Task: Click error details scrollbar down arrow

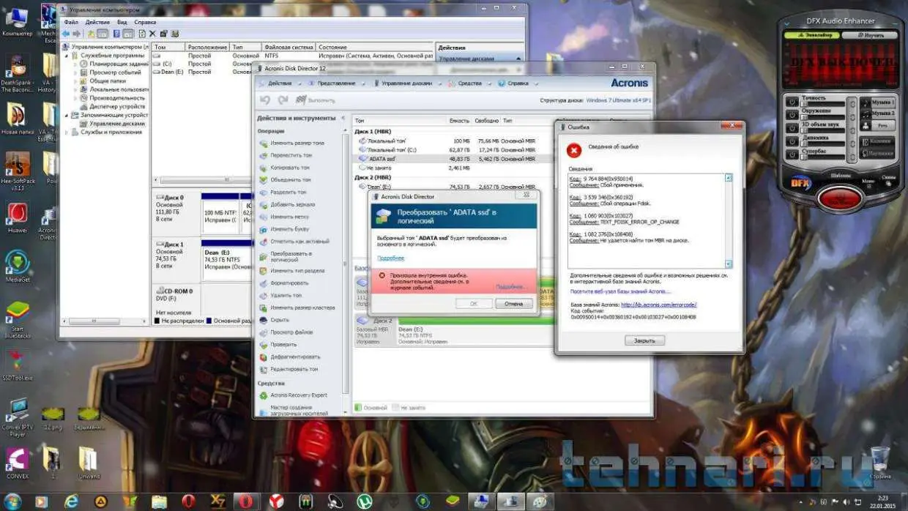Action: (728, 264)
